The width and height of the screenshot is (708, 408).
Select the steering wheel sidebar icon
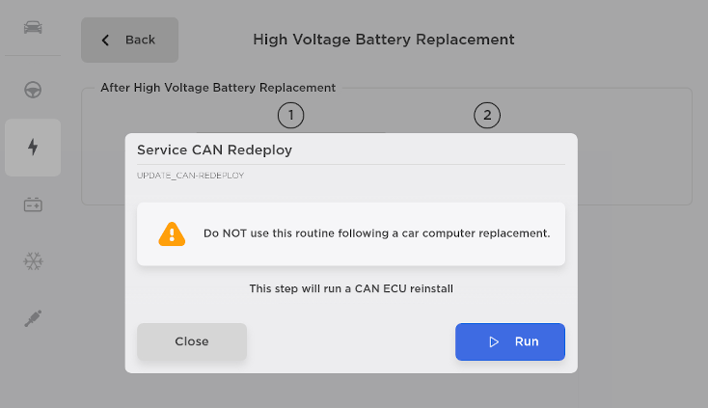pyautogui.click(x=33, y=90)
